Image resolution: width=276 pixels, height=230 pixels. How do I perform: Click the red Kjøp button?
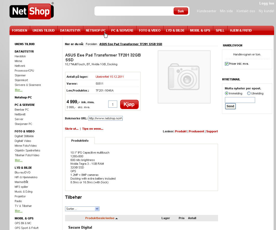click(129, 104)
